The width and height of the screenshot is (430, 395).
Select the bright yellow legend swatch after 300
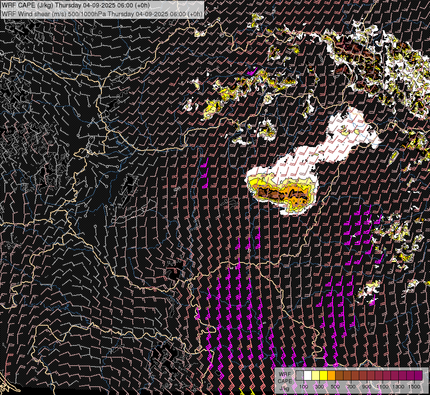click(324, 375)
